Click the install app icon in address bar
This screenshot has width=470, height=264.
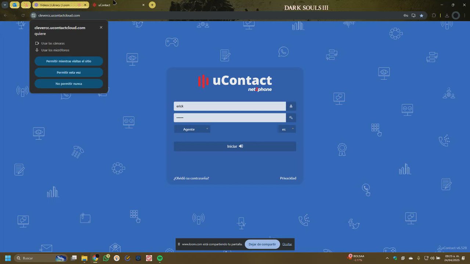point(413,15)
